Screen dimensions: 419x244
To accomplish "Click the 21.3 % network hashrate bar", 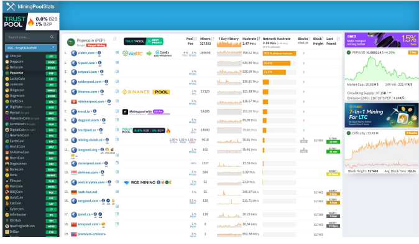I will [x=274, y=72].
